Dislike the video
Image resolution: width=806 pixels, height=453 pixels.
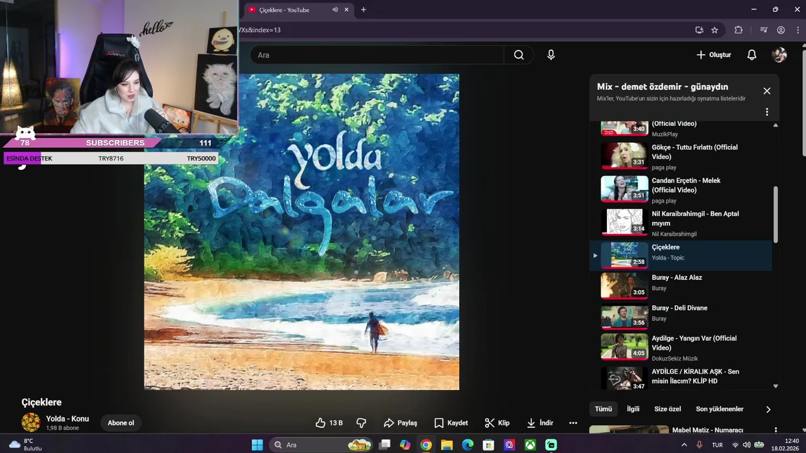[361, 423]
